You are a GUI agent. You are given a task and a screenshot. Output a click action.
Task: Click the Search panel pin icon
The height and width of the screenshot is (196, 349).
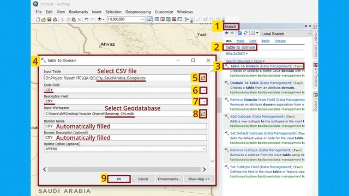pos(306,26)
